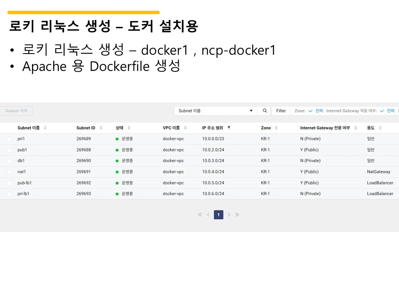Select the pub1 subnet row

click(x=9, y=149)
